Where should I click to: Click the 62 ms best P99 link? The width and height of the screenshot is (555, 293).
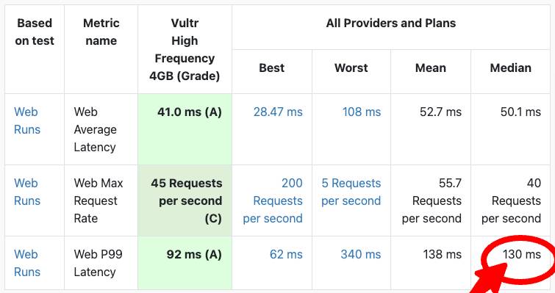point(286,254)
